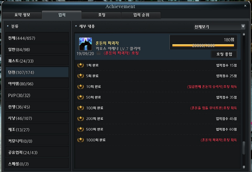Click the dropdown arrow next to 전체보기
The width and height of the screenshot is (252, 172).
pos(243,26)
